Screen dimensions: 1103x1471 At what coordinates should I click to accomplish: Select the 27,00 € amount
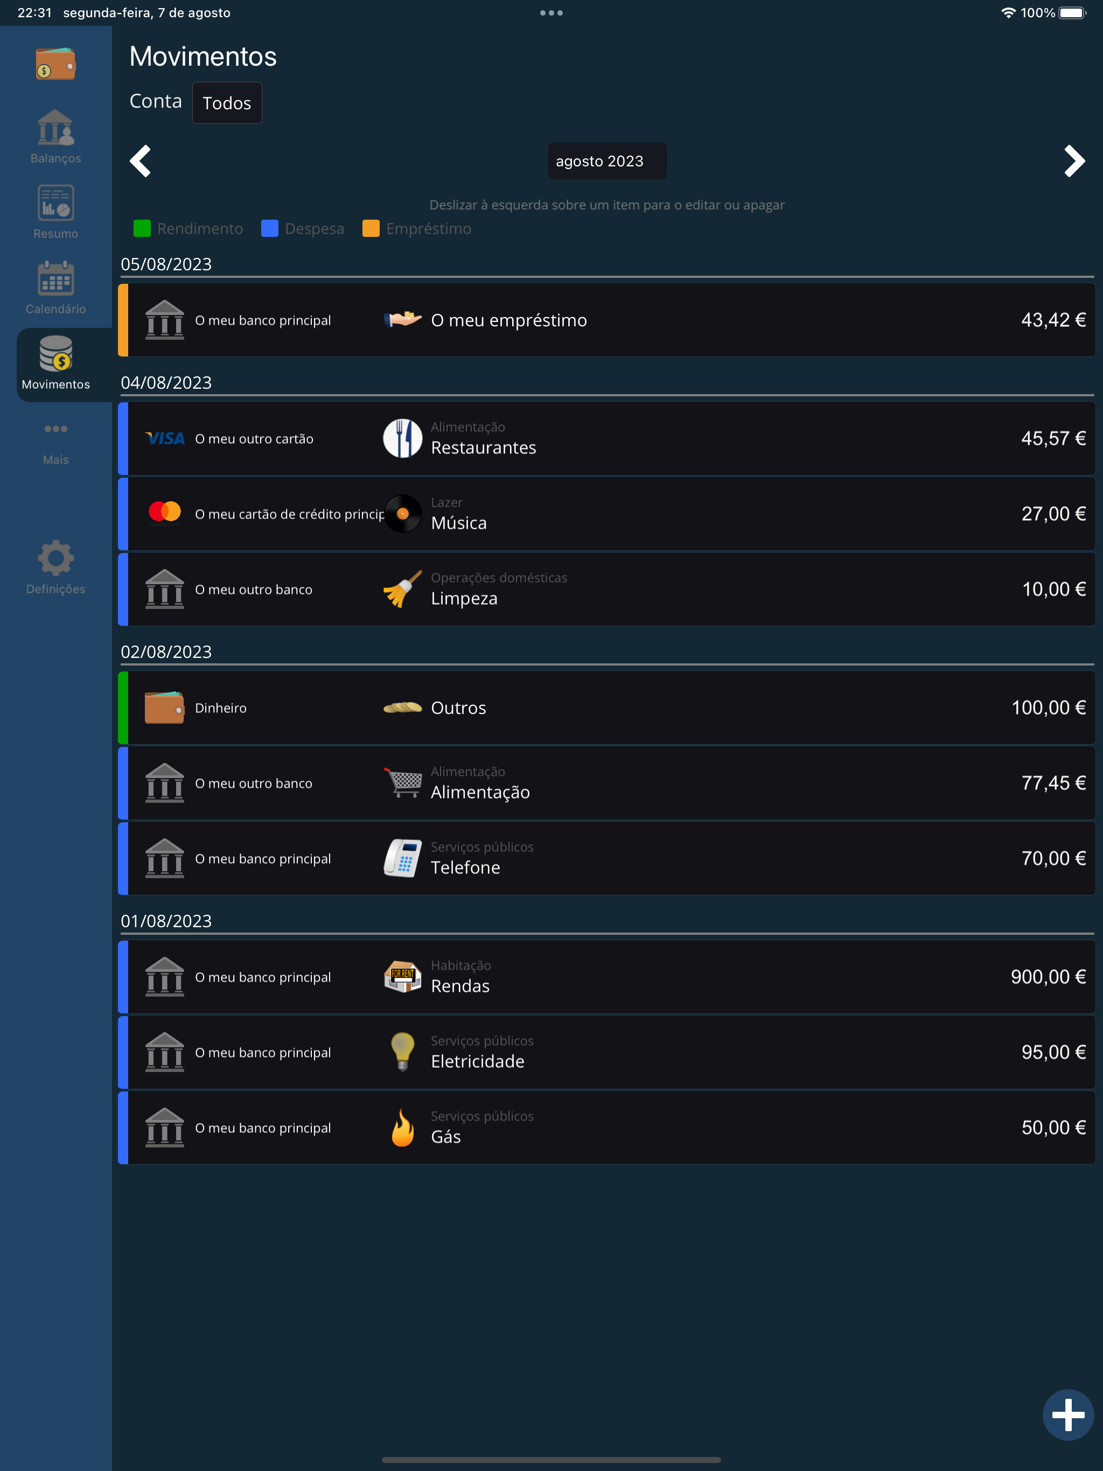[x=1053, y=514]
